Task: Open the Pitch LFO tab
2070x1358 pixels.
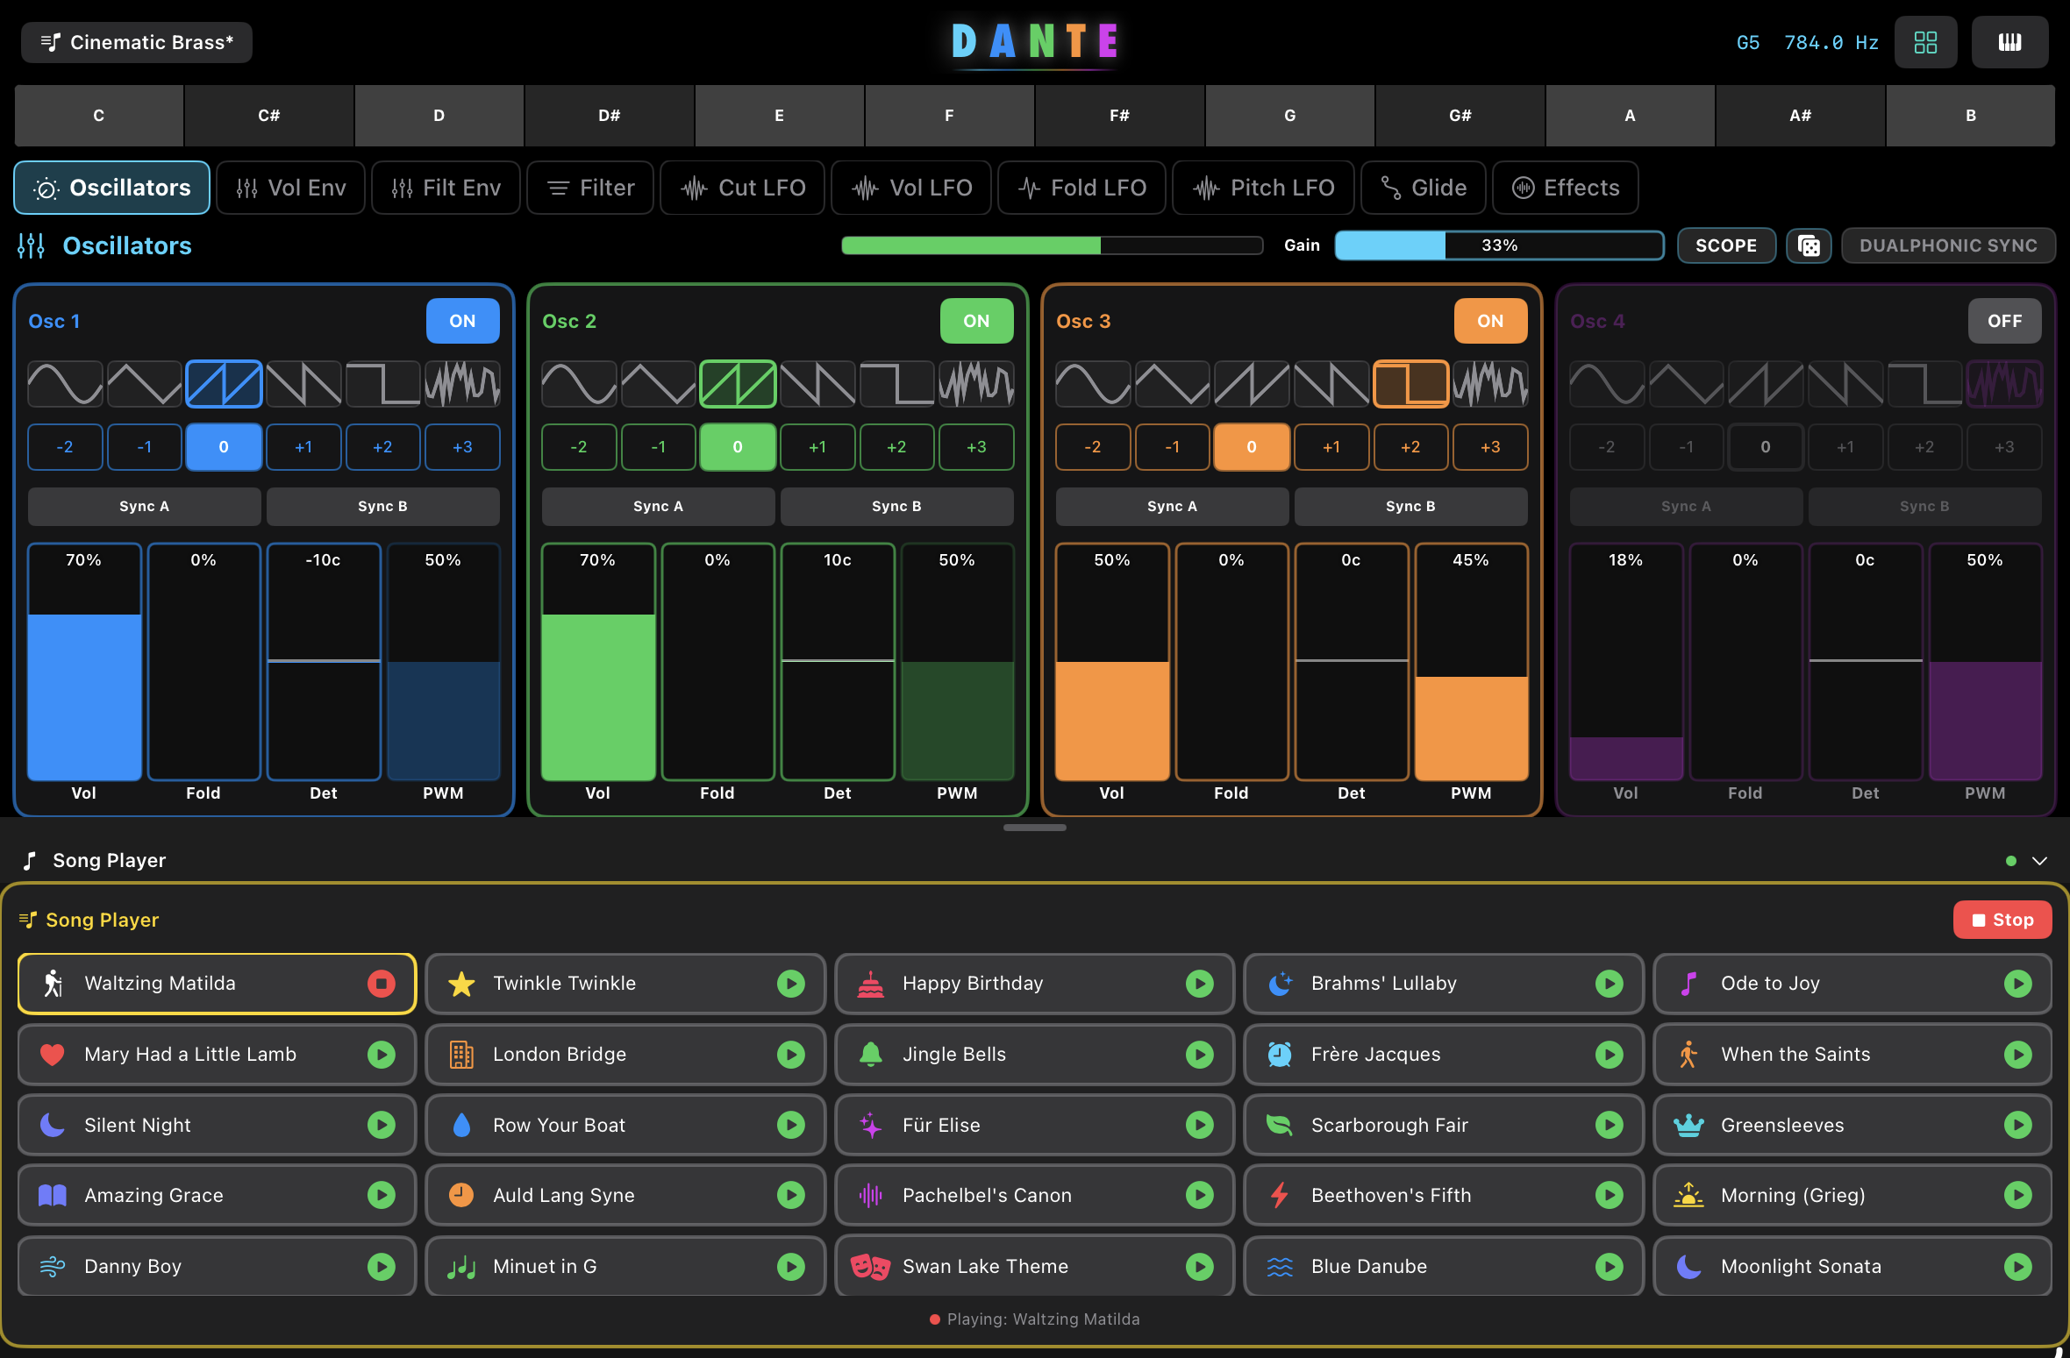Action: point(1263,188)
